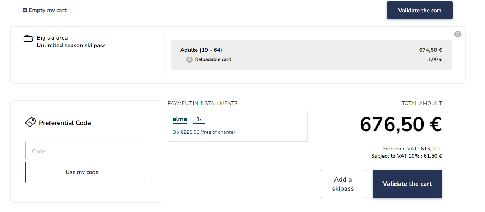Screen dimensions: 485x212
Task: Click the 676,50 € total amount
Action: click(401, 124)
